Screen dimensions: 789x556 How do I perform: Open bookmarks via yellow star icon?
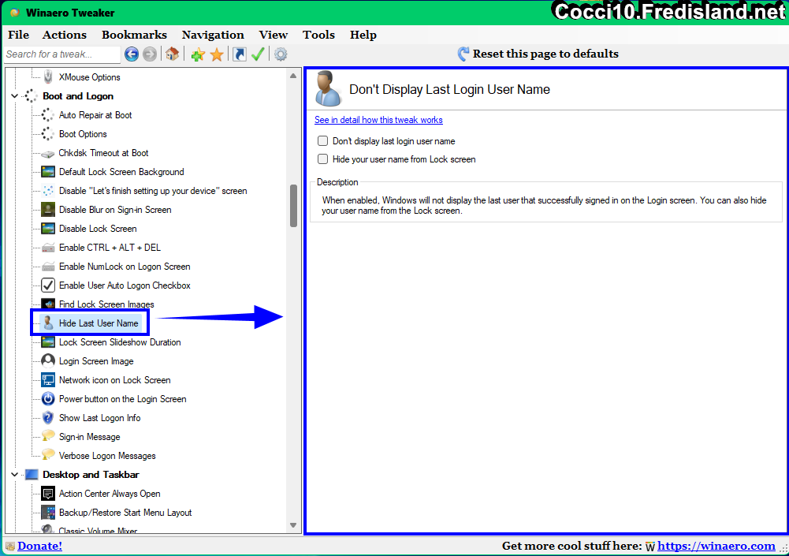click(x=217, y=54)
